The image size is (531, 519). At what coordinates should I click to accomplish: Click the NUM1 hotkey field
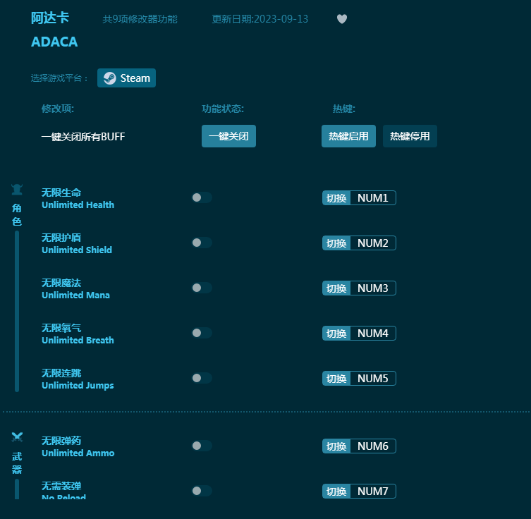click(372, 198)
